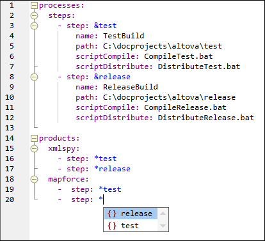
Task: Click the autocomplete list scroll up arrow
Action: point(163,214)
